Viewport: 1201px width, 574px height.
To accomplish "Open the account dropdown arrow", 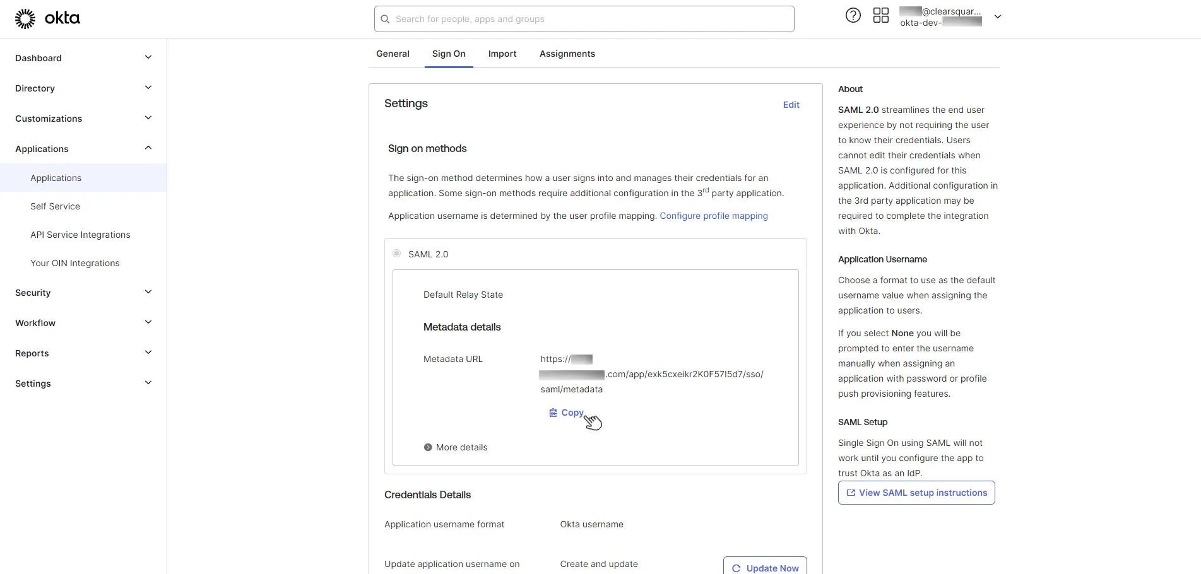I will tap(998, 17).
